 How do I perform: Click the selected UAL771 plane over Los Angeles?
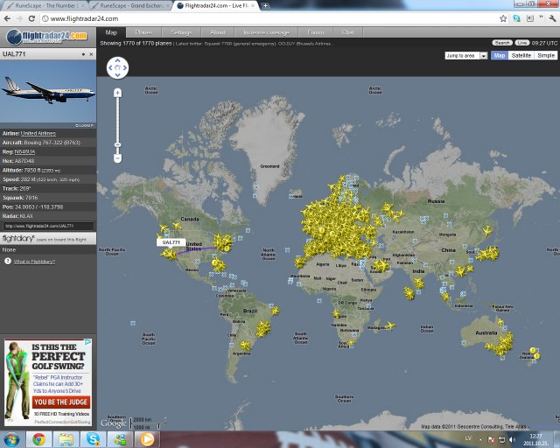click(x=169, y=254)
